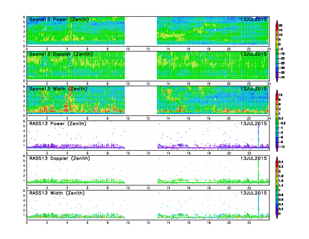Click the purple bottom arrow of the middle colorbar
Image resolution: width=309 pixels, height=239 pixels.
pos(277,150)
